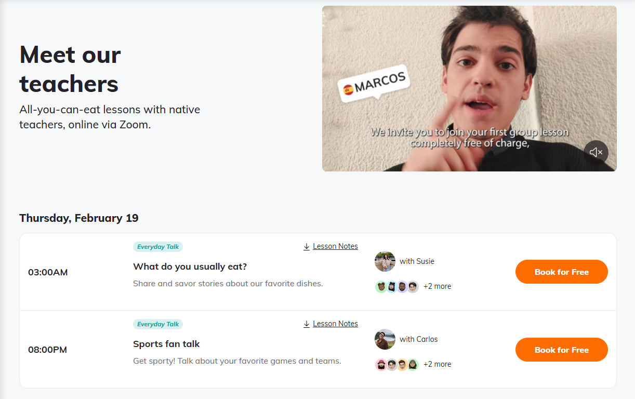Click the download arrow for the Sports fan talk notes
635x399 pixels.
307,324
